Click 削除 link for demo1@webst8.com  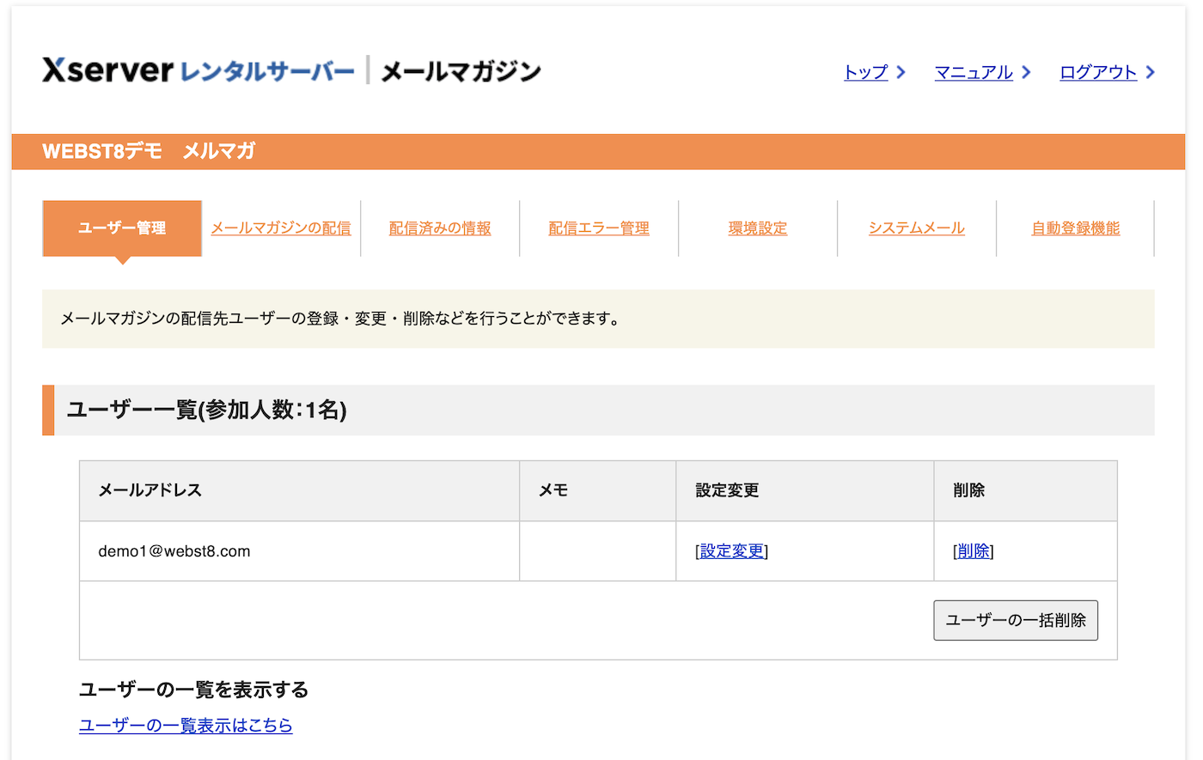(x=974, y=551)
